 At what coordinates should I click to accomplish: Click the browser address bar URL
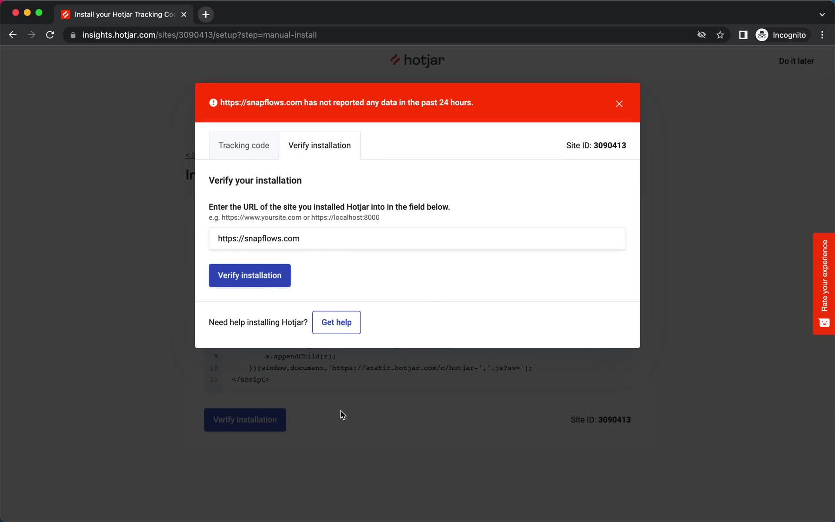pyautogui.click(x=199, y=34)
